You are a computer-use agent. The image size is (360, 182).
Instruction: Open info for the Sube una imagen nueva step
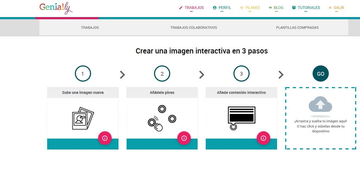pos(105,138)
